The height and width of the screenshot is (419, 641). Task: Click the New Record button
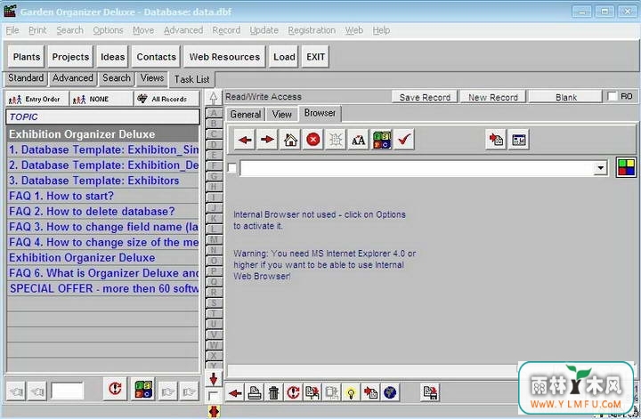pos(493,97)
